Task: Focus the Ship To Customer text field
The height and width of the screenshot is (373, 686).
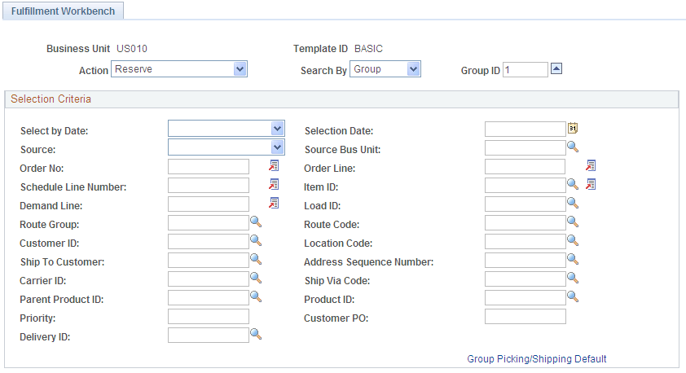Action: pos(209,261)
